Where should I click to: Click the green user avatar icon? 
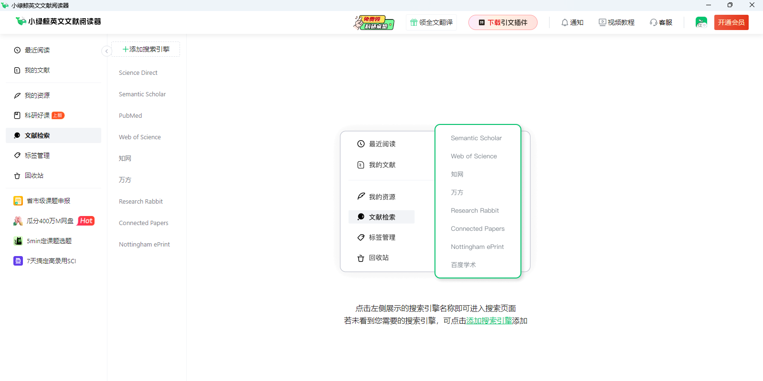[x=701, y=22]
